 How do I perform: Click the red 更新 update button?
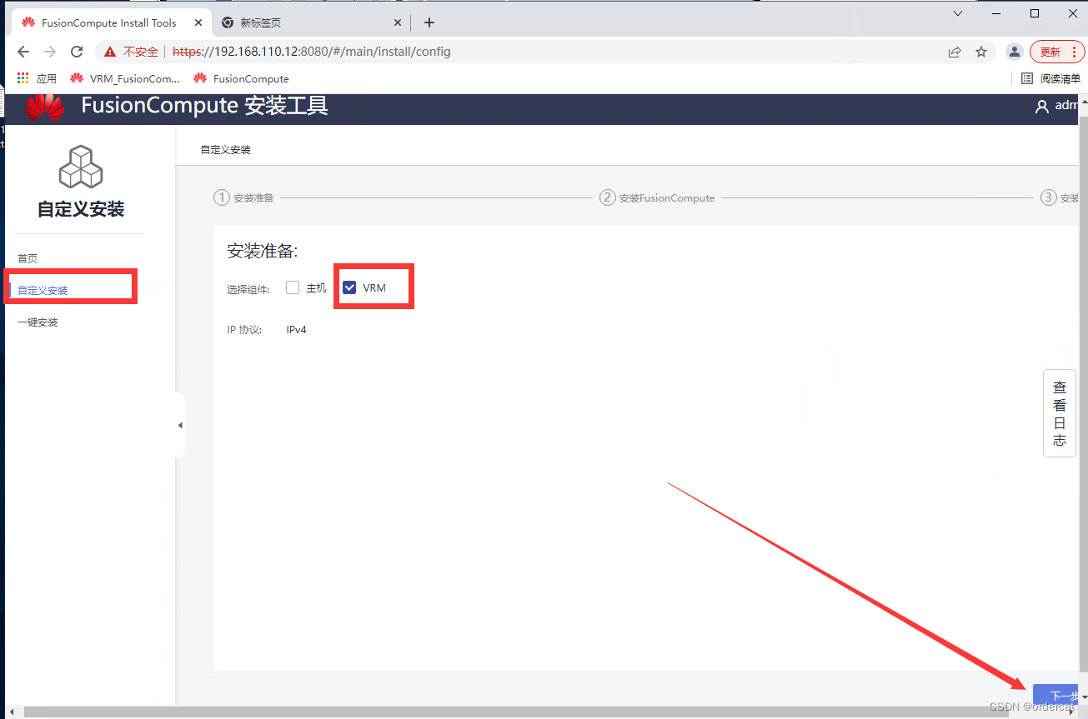tap(1057, 52)
